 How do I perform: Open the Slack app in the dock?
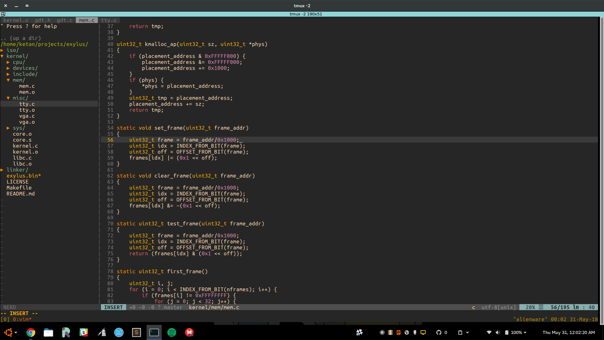pyautogui.click(x=84, y=332)
